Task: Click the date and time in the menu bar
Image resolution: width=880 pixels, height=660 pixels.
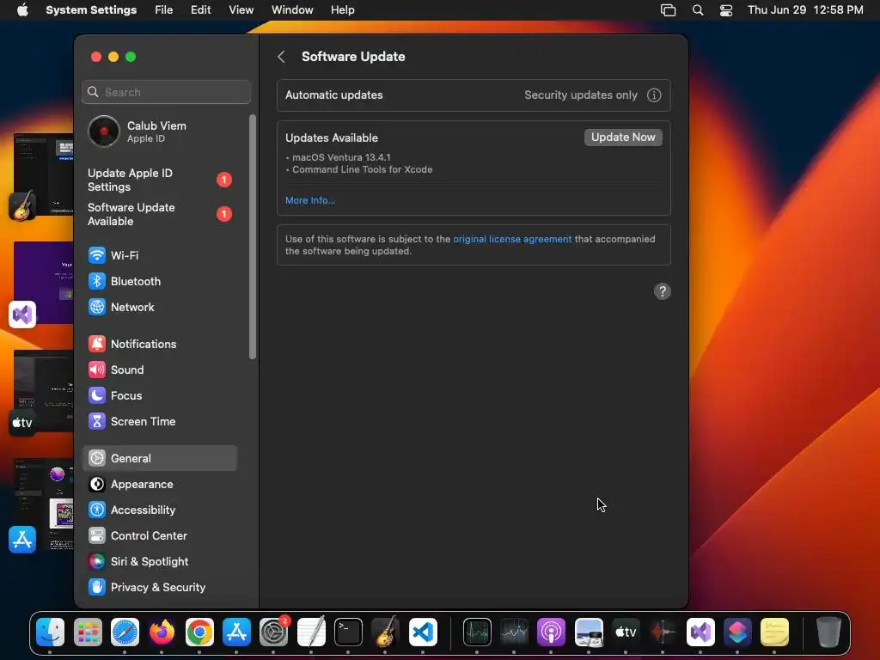Action: coord(805,10)
